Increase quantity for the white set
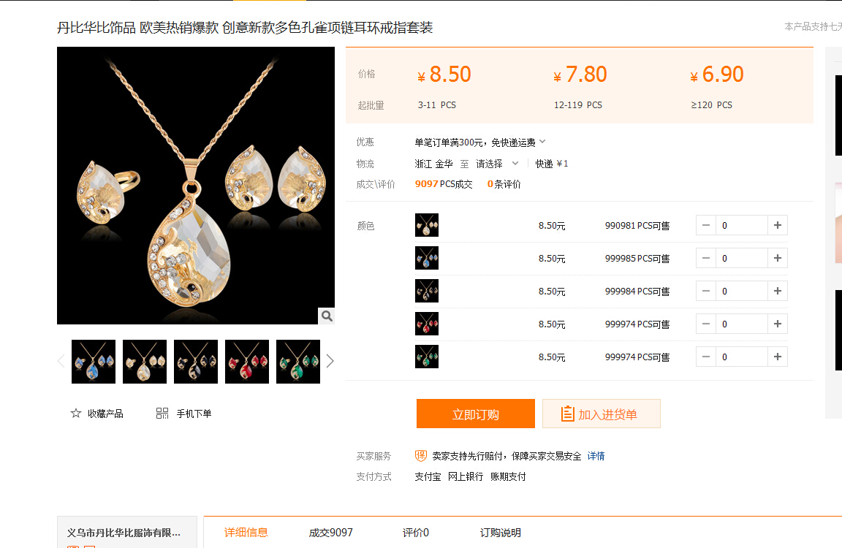Screen dimensions: 842x548 point(778,226)
